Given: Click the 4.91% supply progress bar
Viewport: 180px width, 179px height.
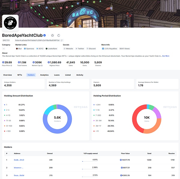Looking at the screenshot, I should click(90, 161).
